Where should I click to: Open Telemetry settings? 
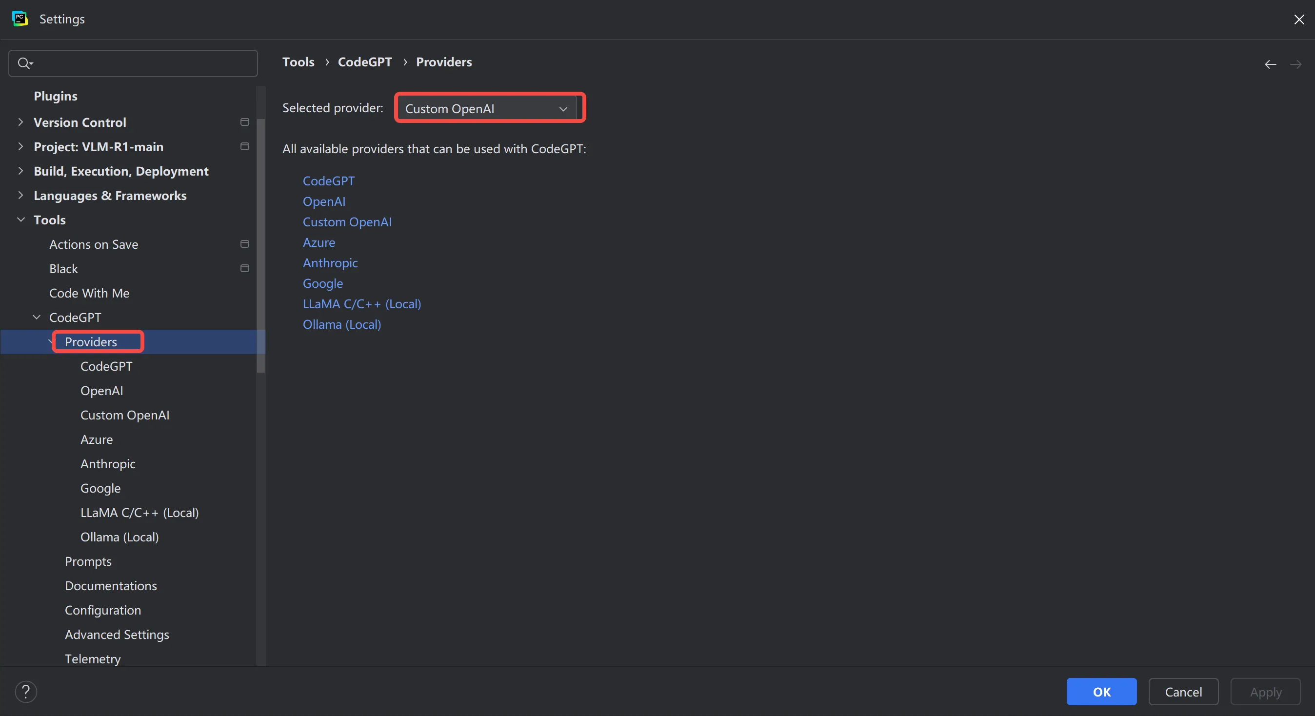point(92,659)
